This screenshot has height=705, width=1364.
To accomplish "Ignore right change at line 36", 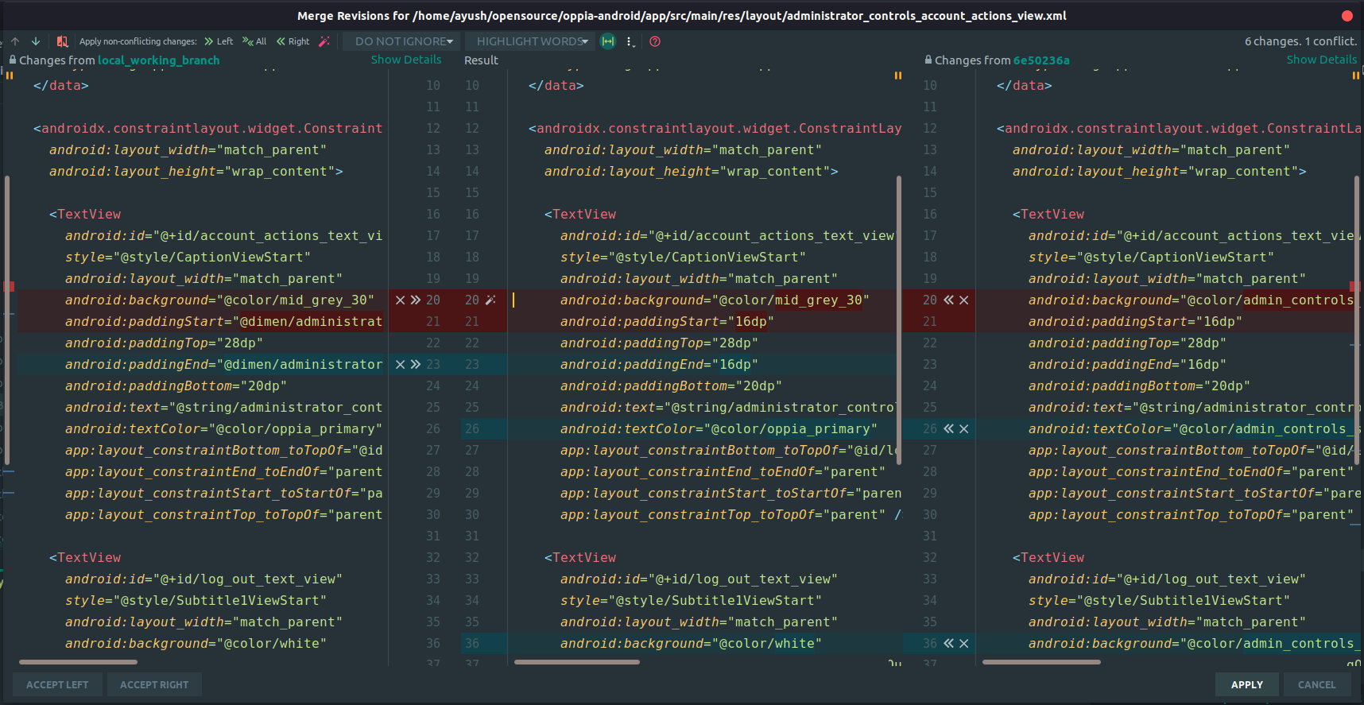I will tap(963, 643).
